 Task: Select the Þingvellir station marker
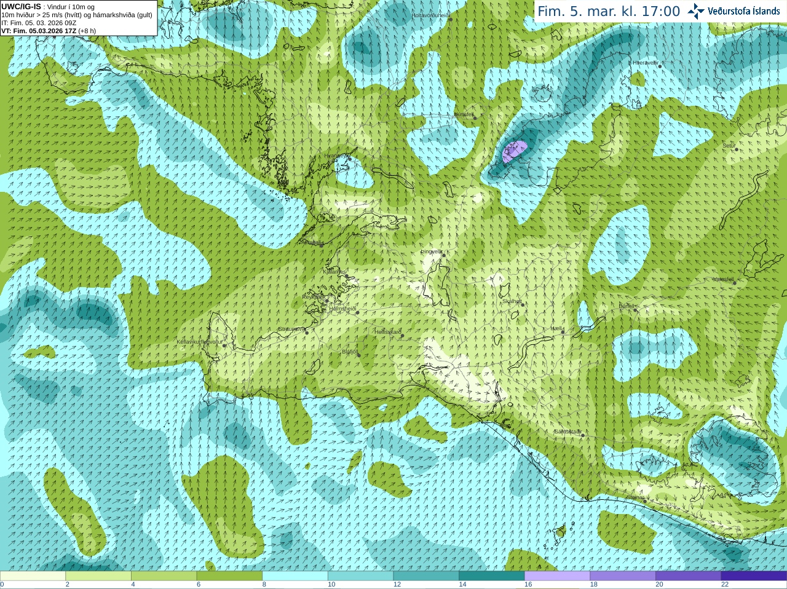coord(443,255)
